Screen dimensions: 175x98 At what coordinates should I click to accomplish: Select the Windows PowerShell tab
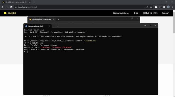(38, 26)
